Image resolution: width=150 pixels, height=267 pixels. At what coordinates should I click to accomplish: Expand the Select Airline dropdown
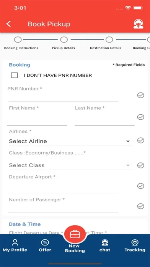(x=71, y=141)
